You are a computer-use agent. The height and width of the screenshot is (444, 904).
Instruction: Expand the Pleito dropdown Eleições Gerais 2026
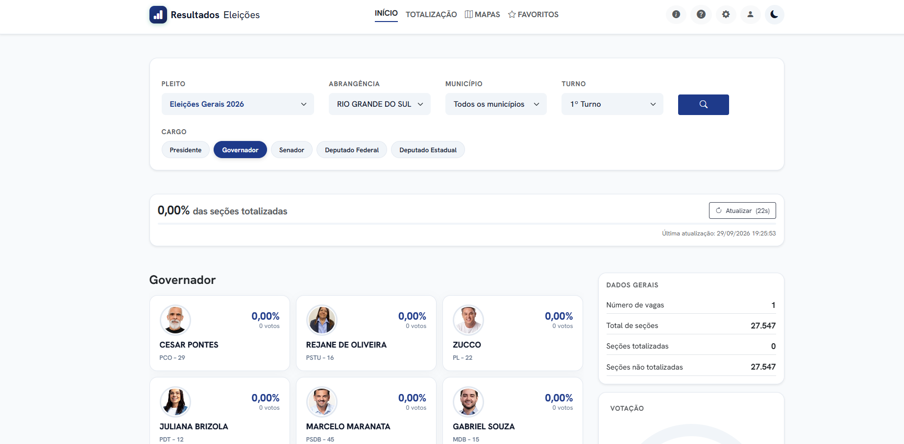(238, 104)
